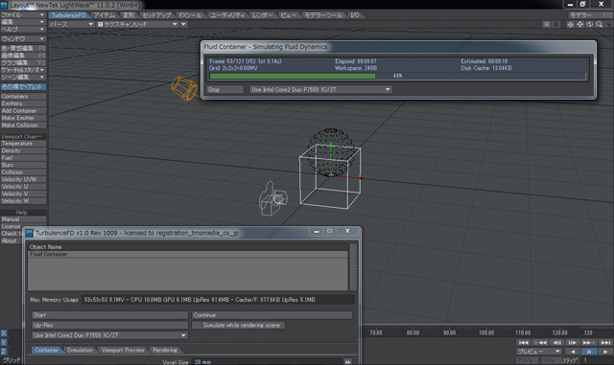This screenshot has height=365, width=614.
Task: Select the X axis channel toggle
Action: pos(4,333)
